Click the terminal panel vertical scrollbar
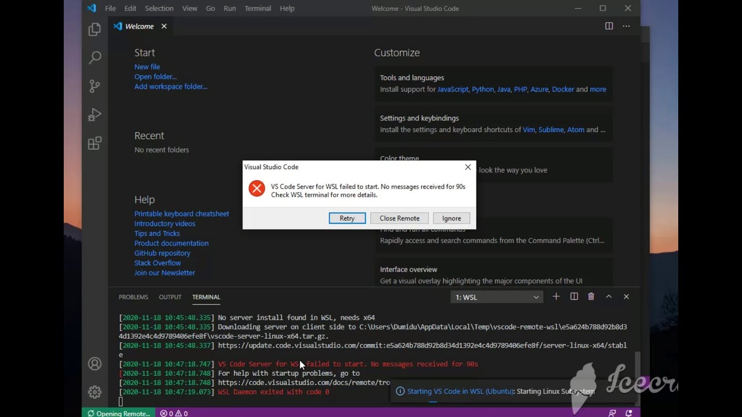Screen dimensions: 742x417 pos(637,379)
